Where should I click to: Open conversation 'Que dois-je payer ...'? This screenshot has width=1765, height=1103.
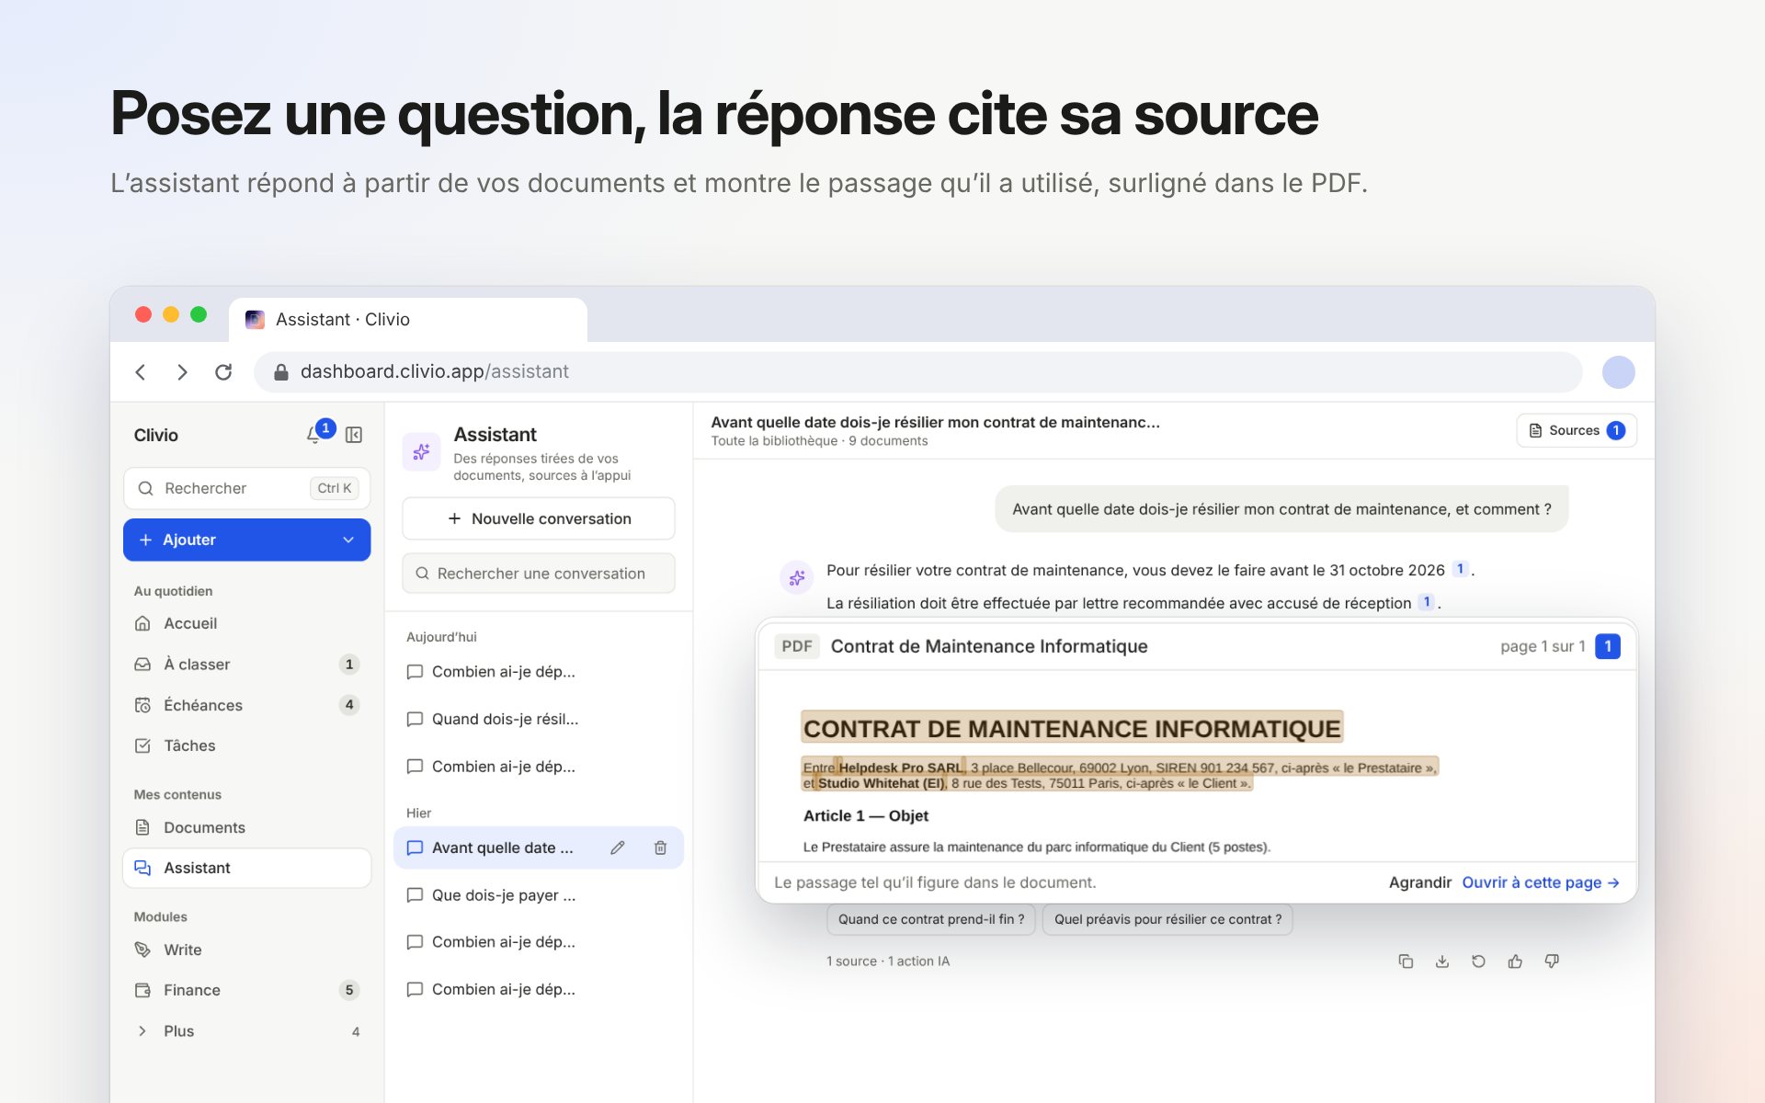pos(539,895)
